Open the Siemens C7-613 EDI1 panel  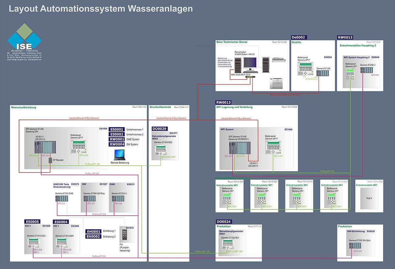pos(62,243)
